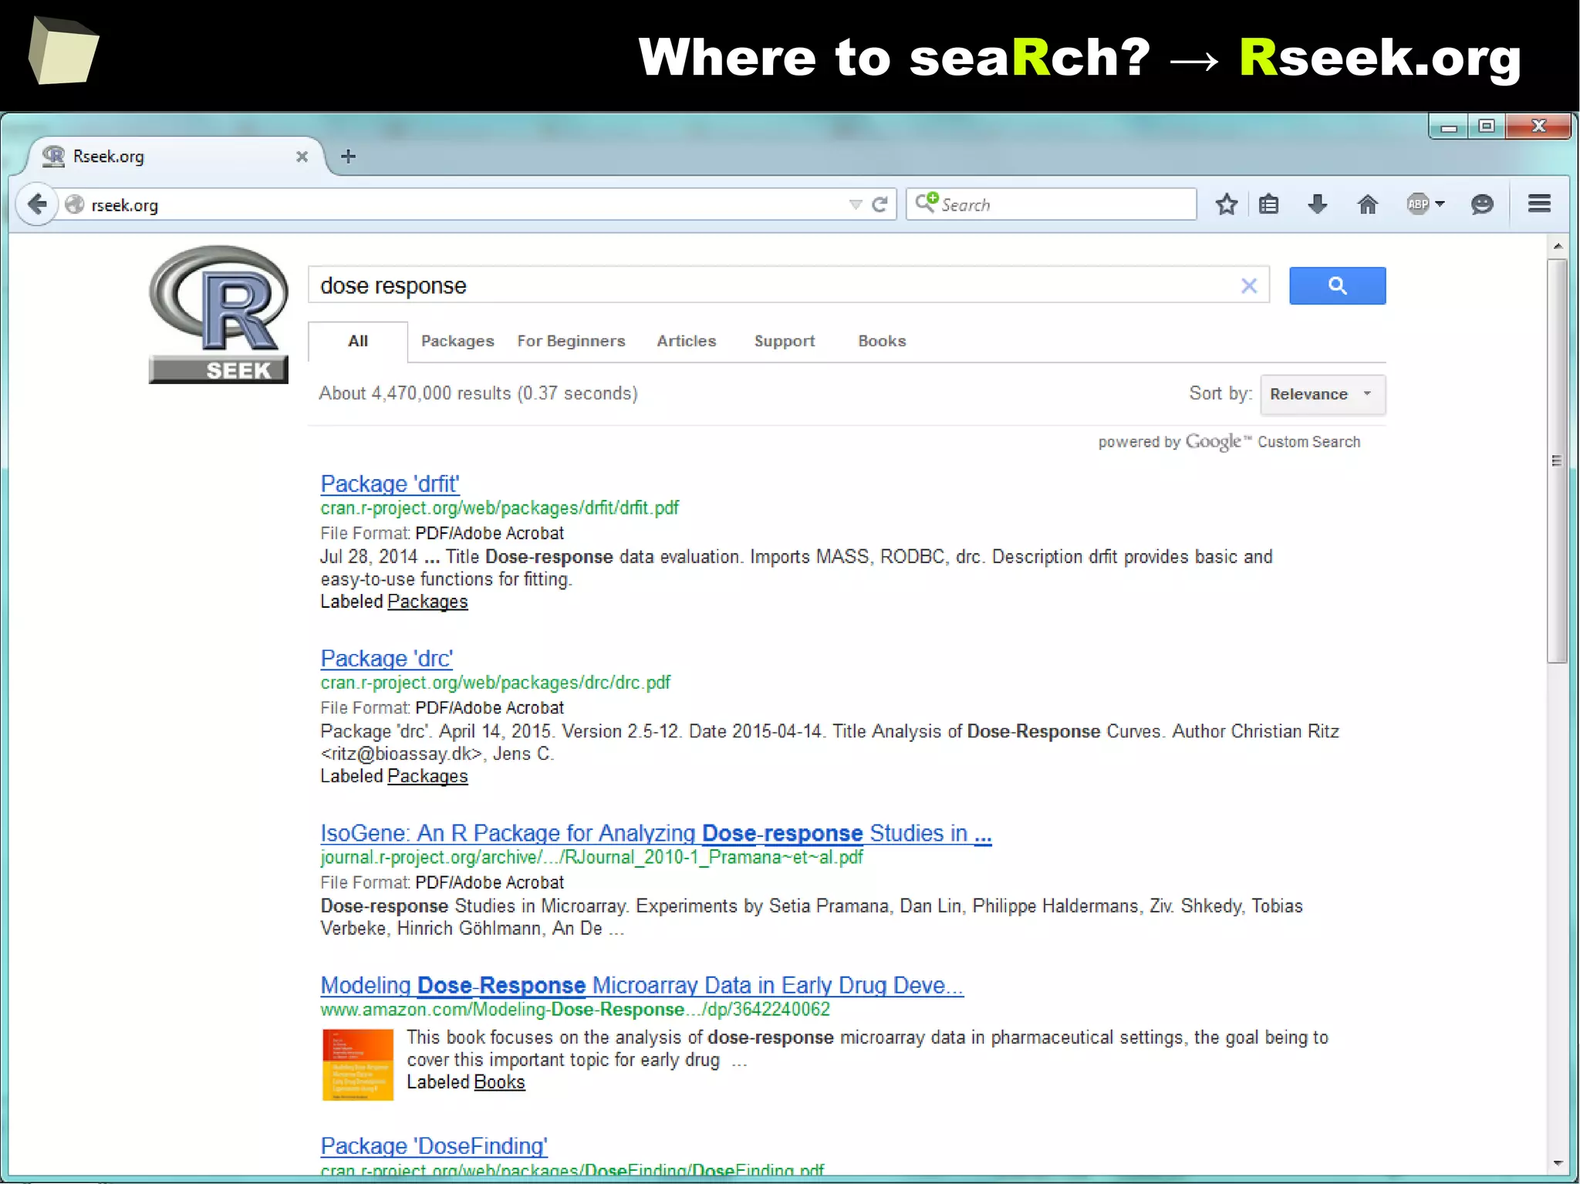1580x1184 pixels.
Task: Click the Books label under Amazon result
Action: pos(499,1082)
